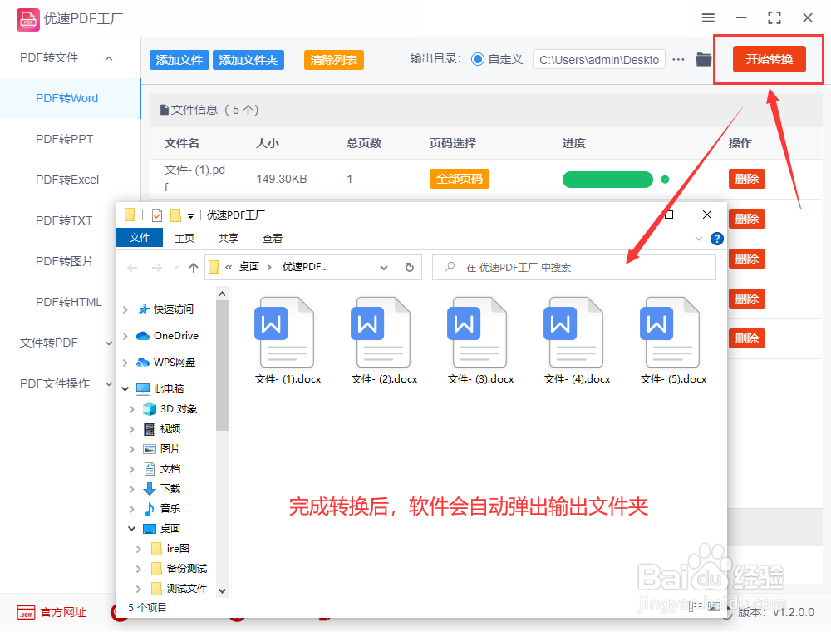Screen dimensions: 831x632
Task: Click the 添加文件夹 button
Action: [x=248, y=60]
